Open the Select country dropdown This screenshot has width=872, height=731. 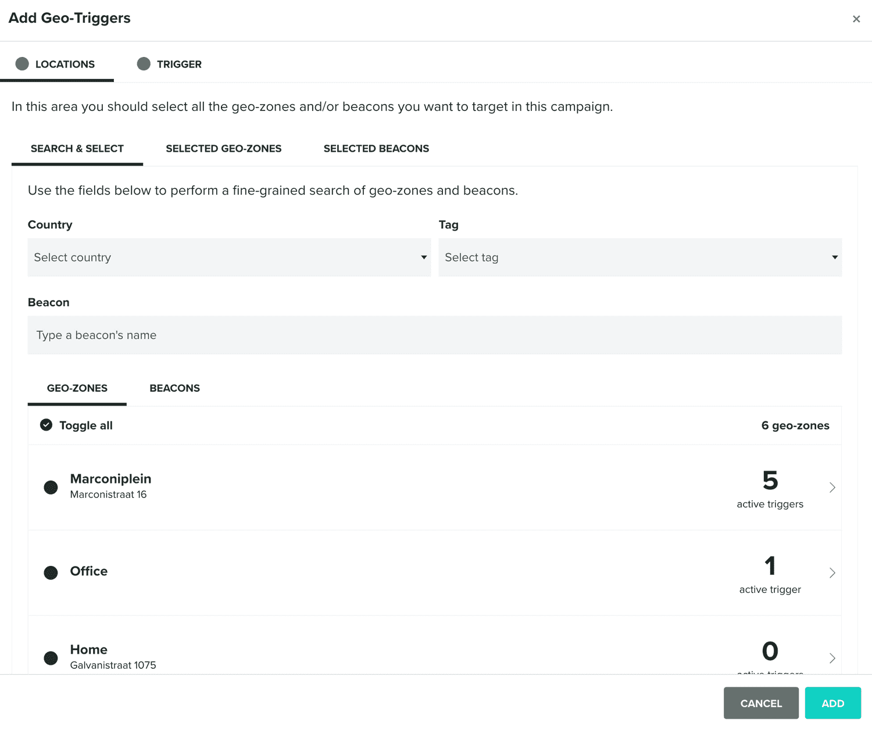[x=229, y=257]
